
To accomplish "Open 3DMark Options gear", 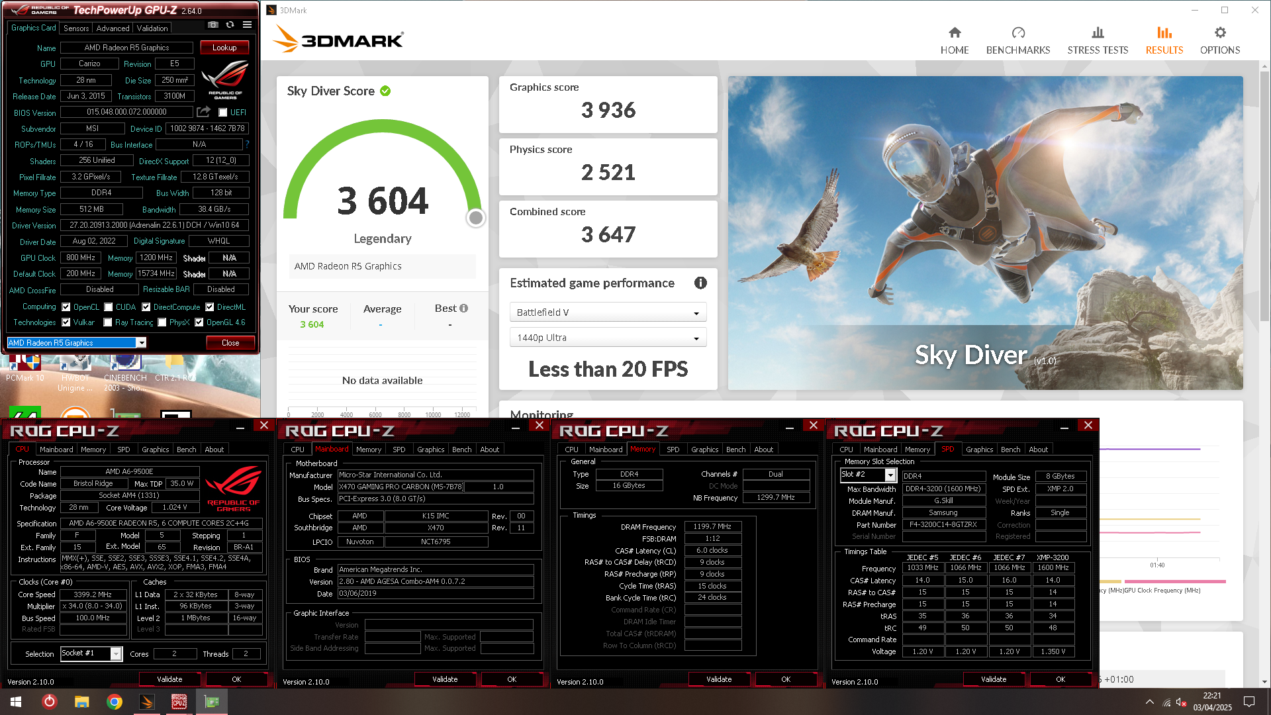I will (1220, 40).
